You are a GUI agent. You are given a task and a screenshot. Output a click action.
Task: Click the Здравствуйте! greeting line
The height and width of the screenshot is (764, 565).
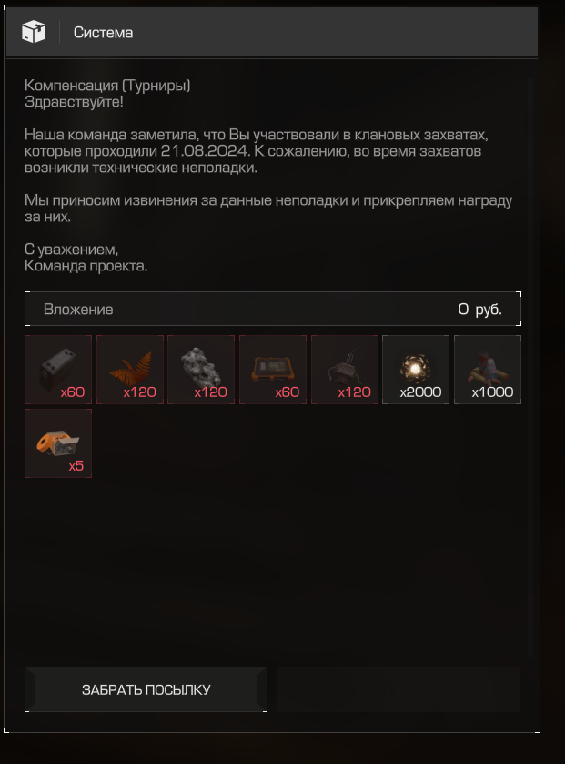[x=74, y=102]
